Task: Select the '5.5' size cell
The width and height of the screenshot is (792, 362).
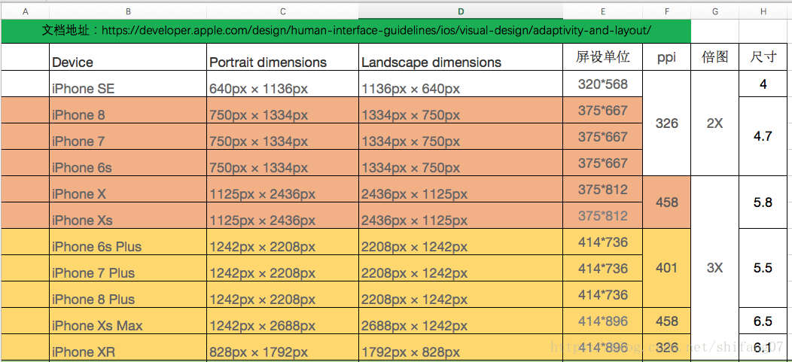Action: (763, 268)
